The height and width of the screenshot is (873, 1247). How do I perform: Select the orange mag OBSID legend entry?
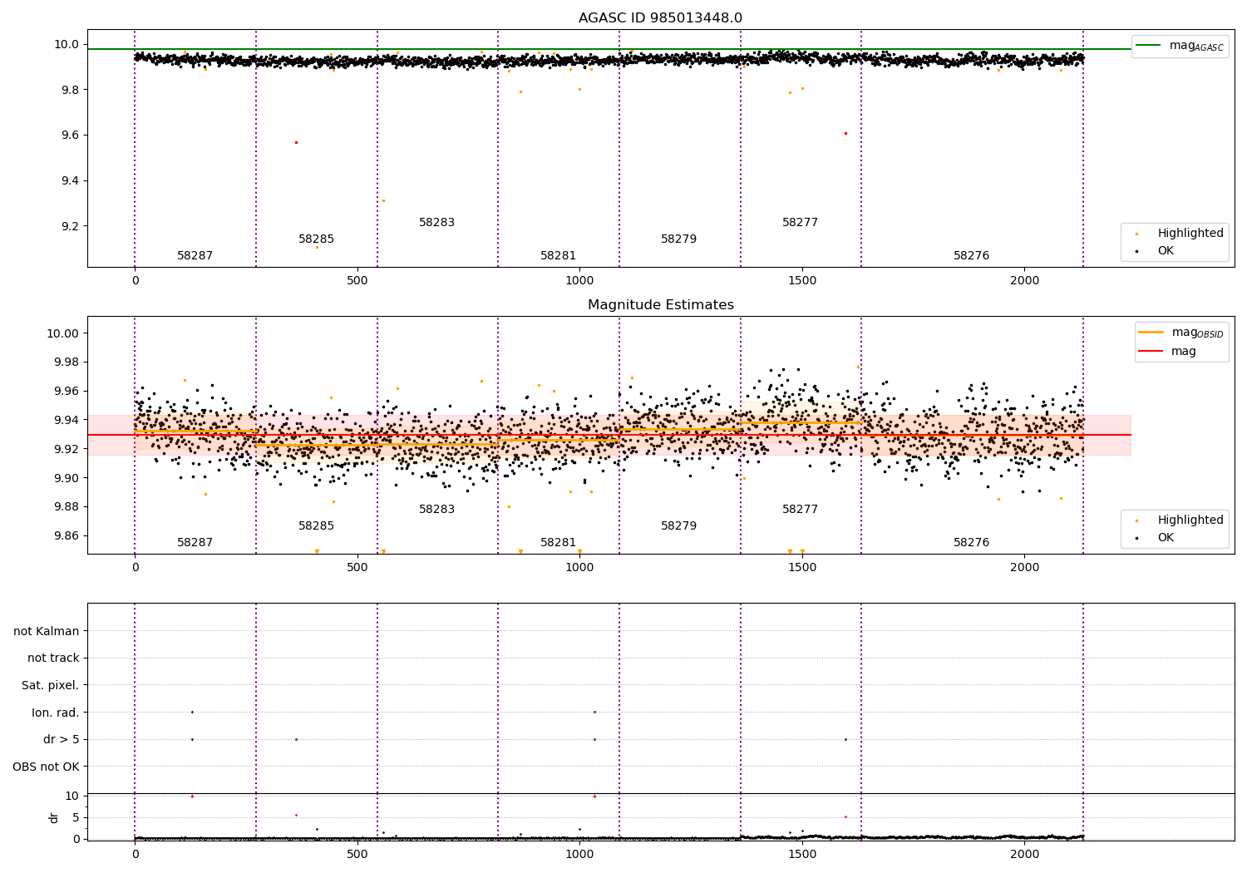1180,333
